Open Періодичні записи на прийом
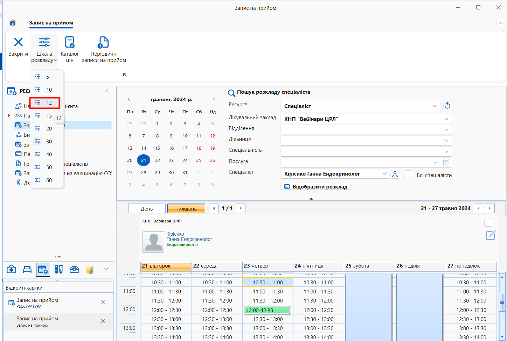 click(104, 50)
